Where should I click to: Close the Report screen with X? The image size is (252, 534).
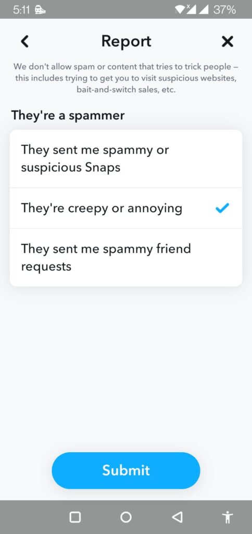(227, 42)
